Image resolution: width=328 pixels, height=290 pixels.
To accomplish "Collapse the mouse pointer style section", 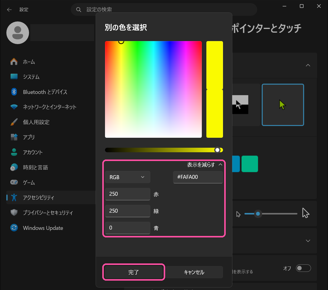I will click(x=308, y=65).
